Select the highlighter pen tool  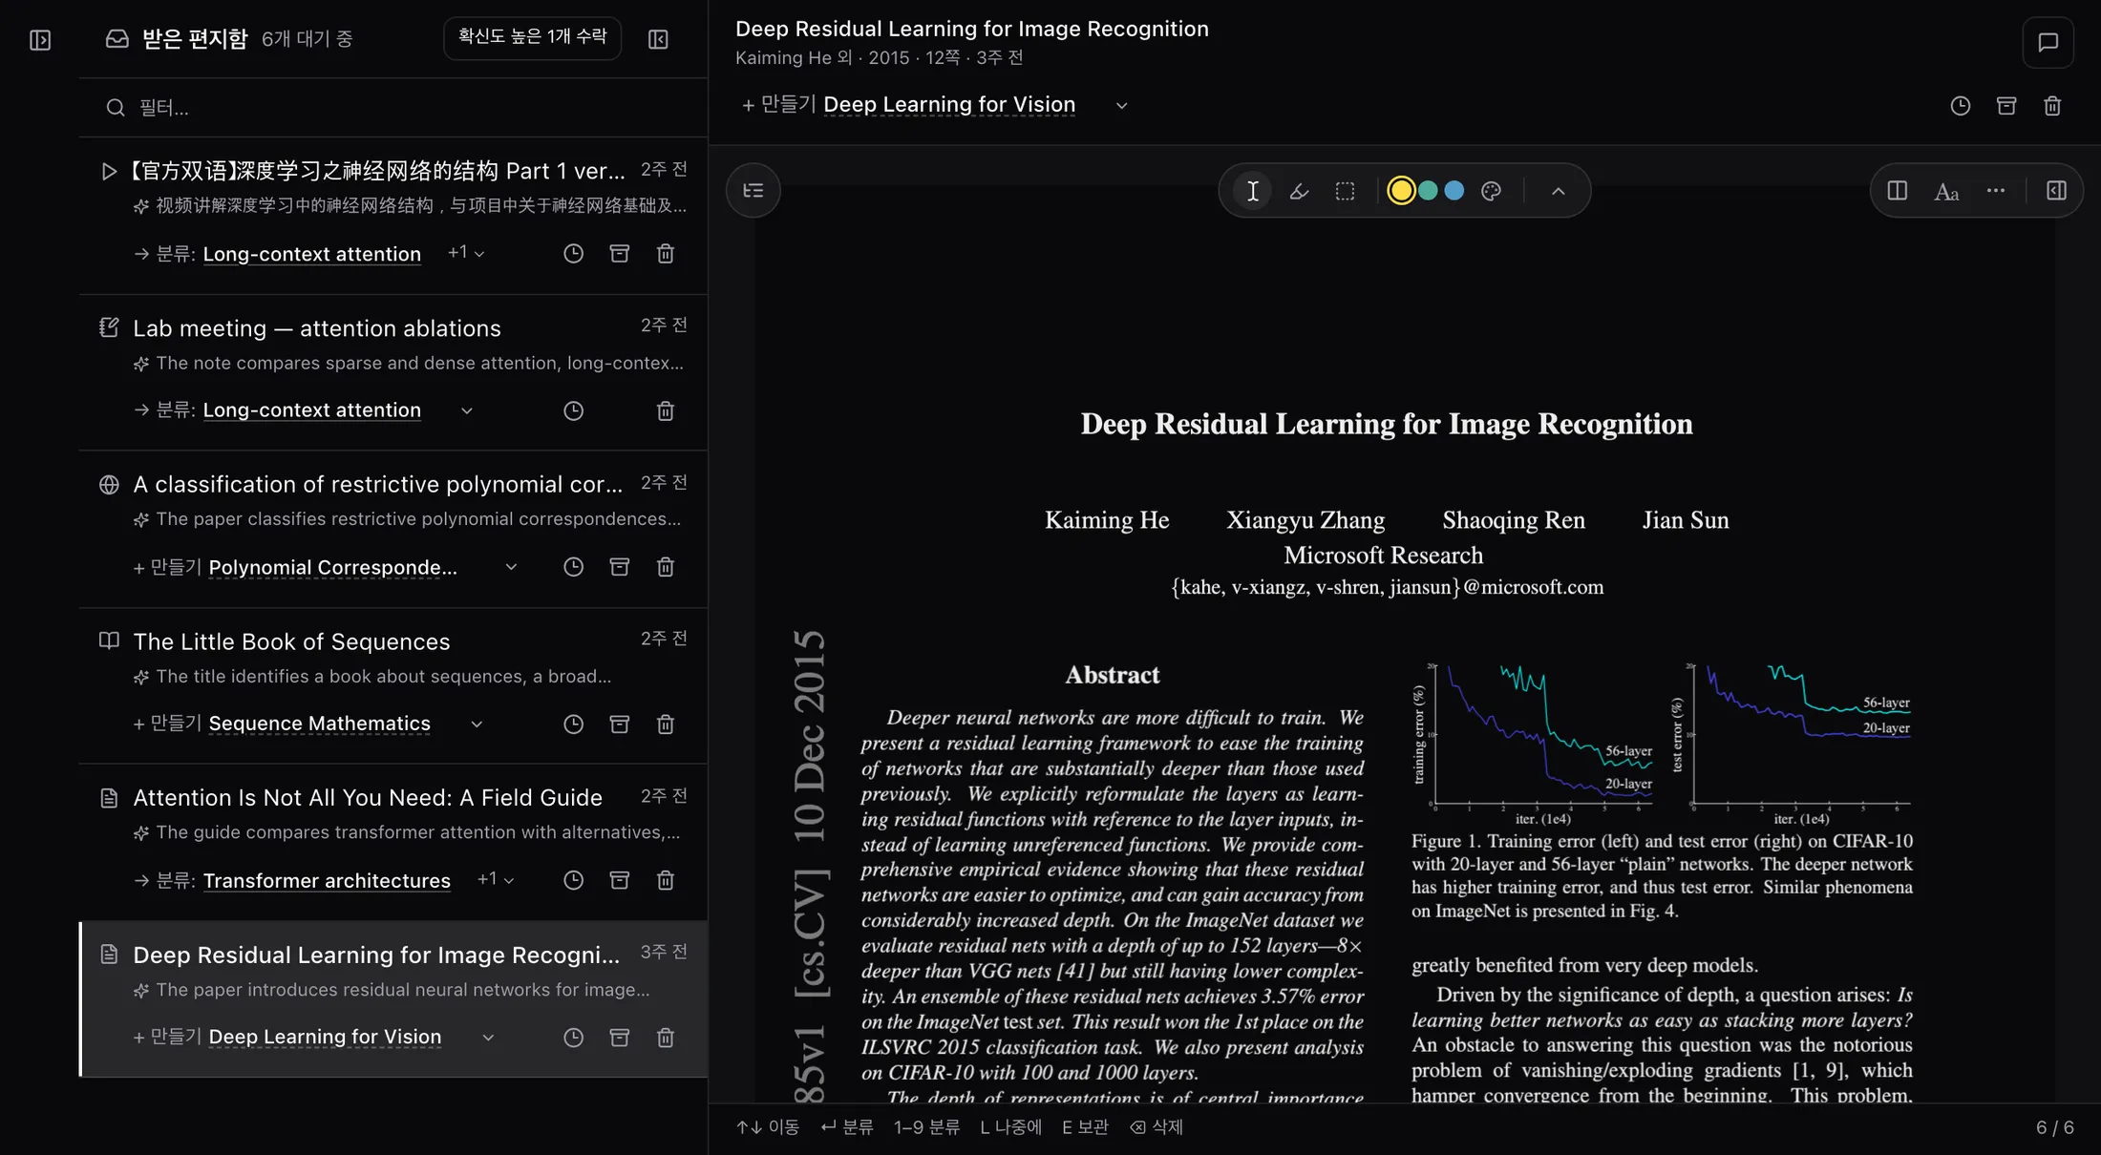click(x=1299, y=191)
